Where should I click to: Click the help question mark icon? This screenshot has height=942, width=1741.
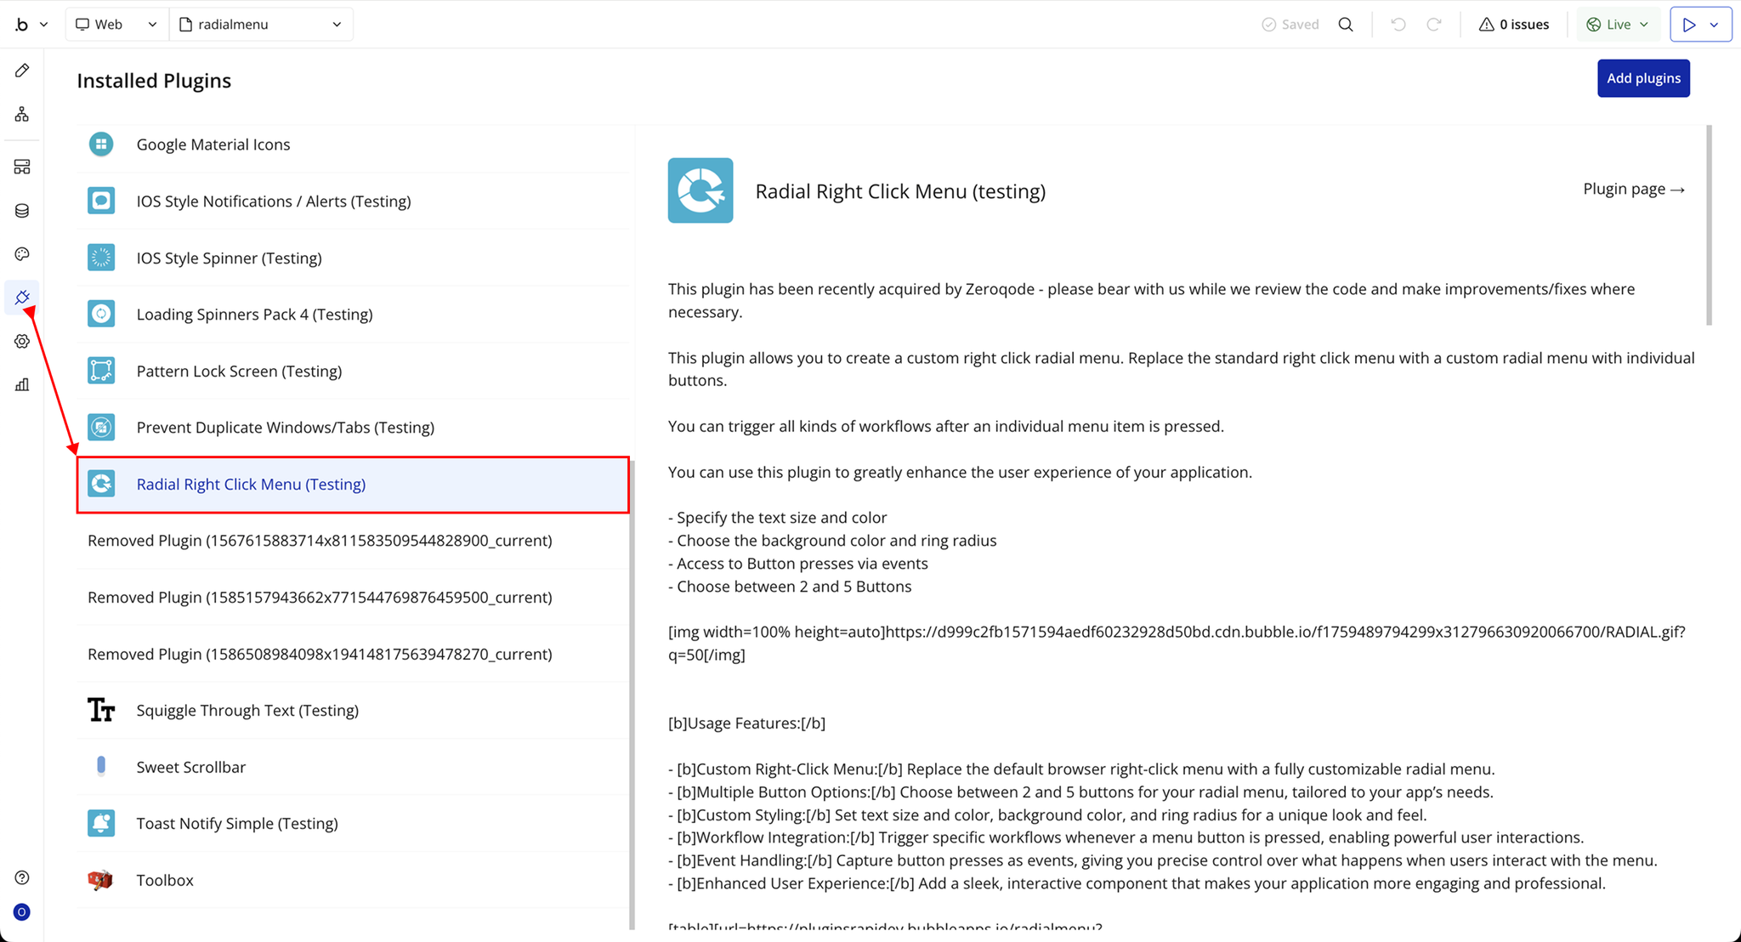[x=22, y=877]
